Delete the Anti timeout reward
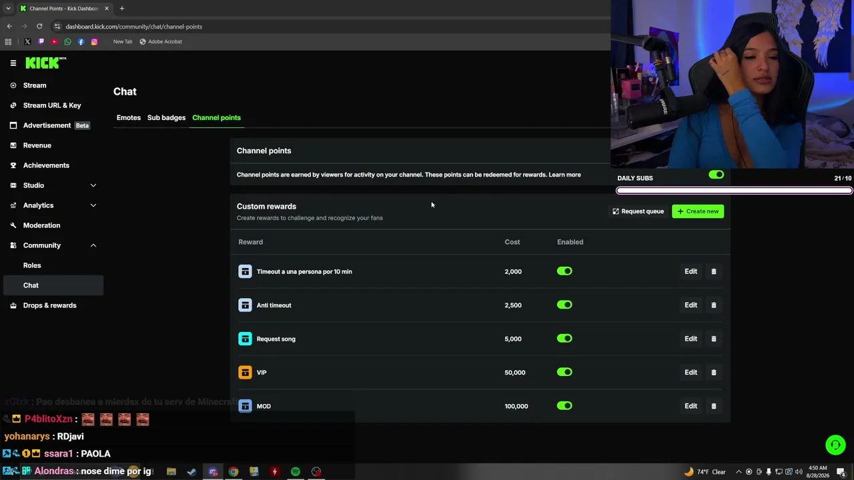This screenshot has height=480, width=854. click(x=713, y=305)
